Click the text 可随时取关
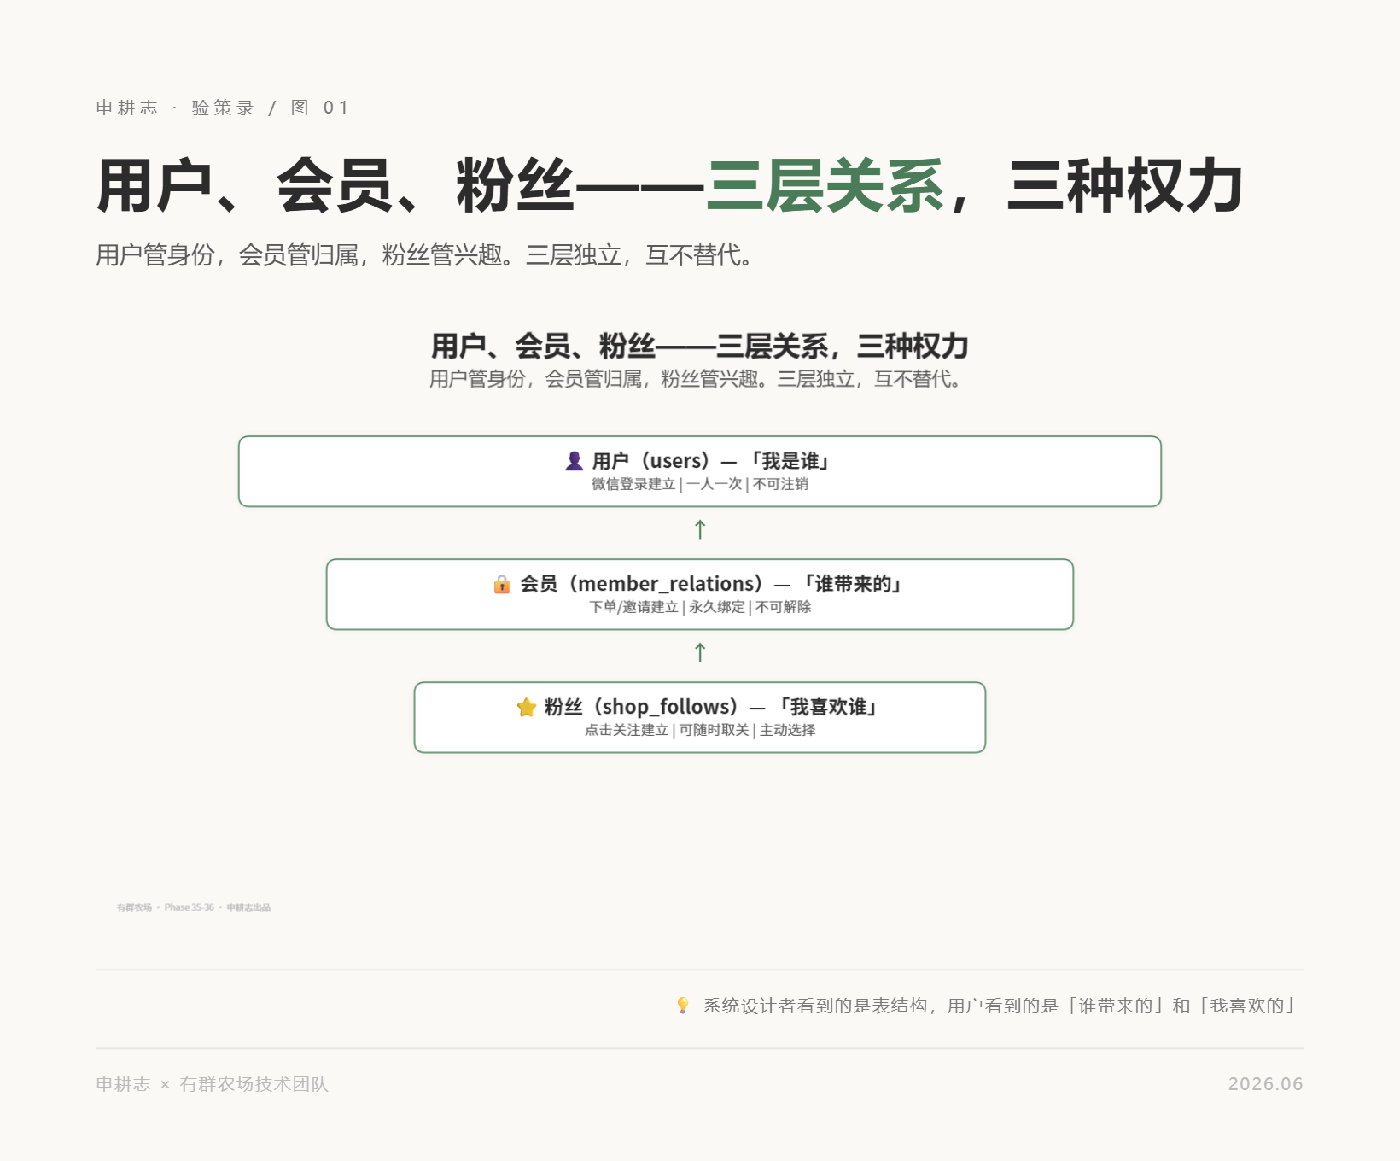 pos(714,730)
